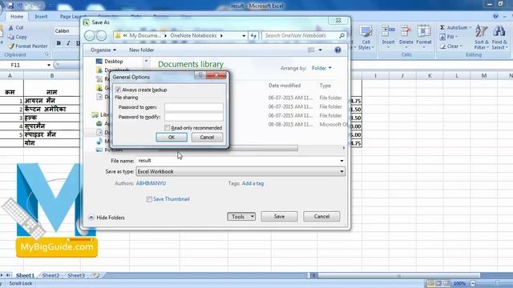Open the Clipboard group dialog launcher
This screenshot has height=288, width=513.
pos(47,54)
